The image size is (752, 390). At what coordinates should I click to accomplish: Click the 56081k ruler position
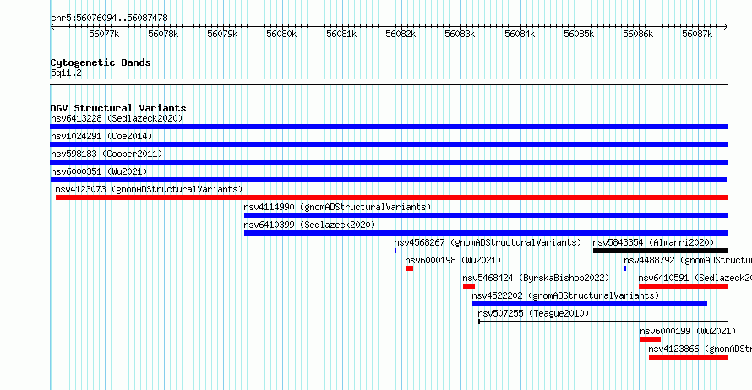(341, 34)
